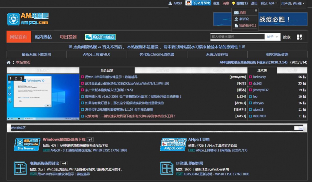Image resolution: width=312 pixels, height=182 pixels.
Task: Focus the keyword search input field
Action: click(x=237, y=37)
